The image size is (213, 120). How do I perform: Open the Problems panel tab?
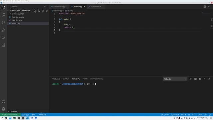coord(56,79)
